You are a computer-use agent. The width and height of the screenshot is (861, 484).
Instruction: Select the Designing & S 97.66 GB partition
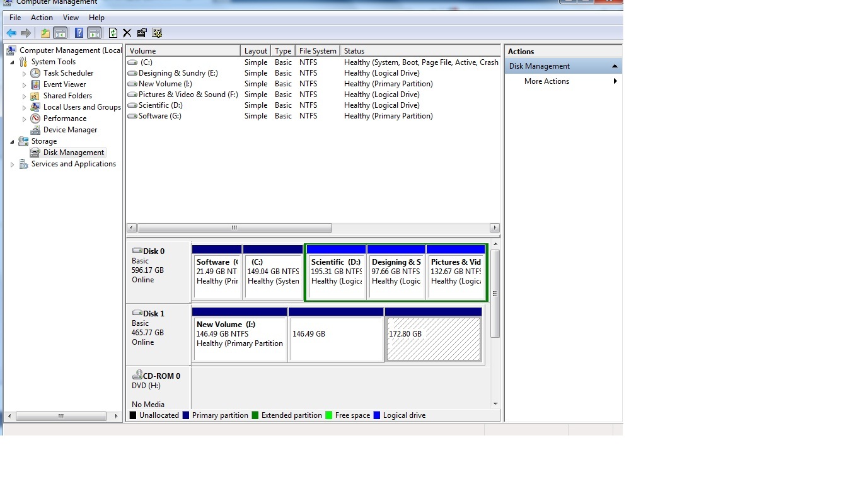pos(396,272)
